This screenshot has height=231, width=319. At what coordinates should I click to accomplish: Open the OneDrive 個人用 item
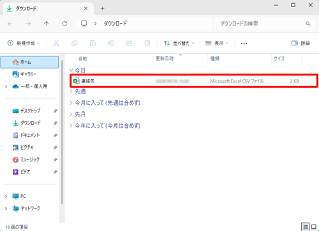(x=30, y=86)
